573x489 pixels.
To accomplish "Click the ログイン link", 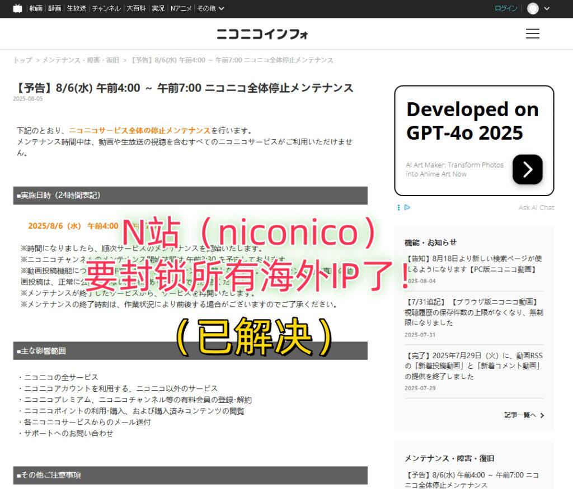I will (x=506, y=8).
